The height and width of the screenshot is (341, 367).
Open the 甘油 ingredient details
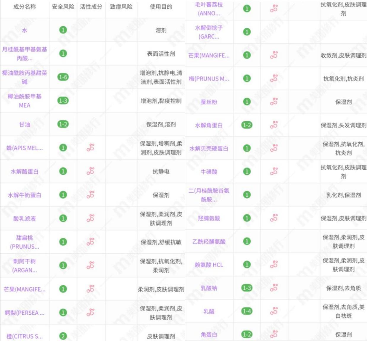tap(25, 125)
